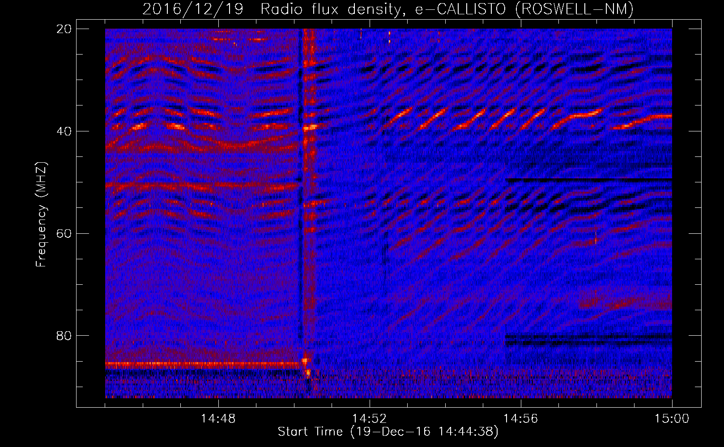
Task: Click the 'Frequency (MHZ)' y-axis label
Action: click(41, 215)
